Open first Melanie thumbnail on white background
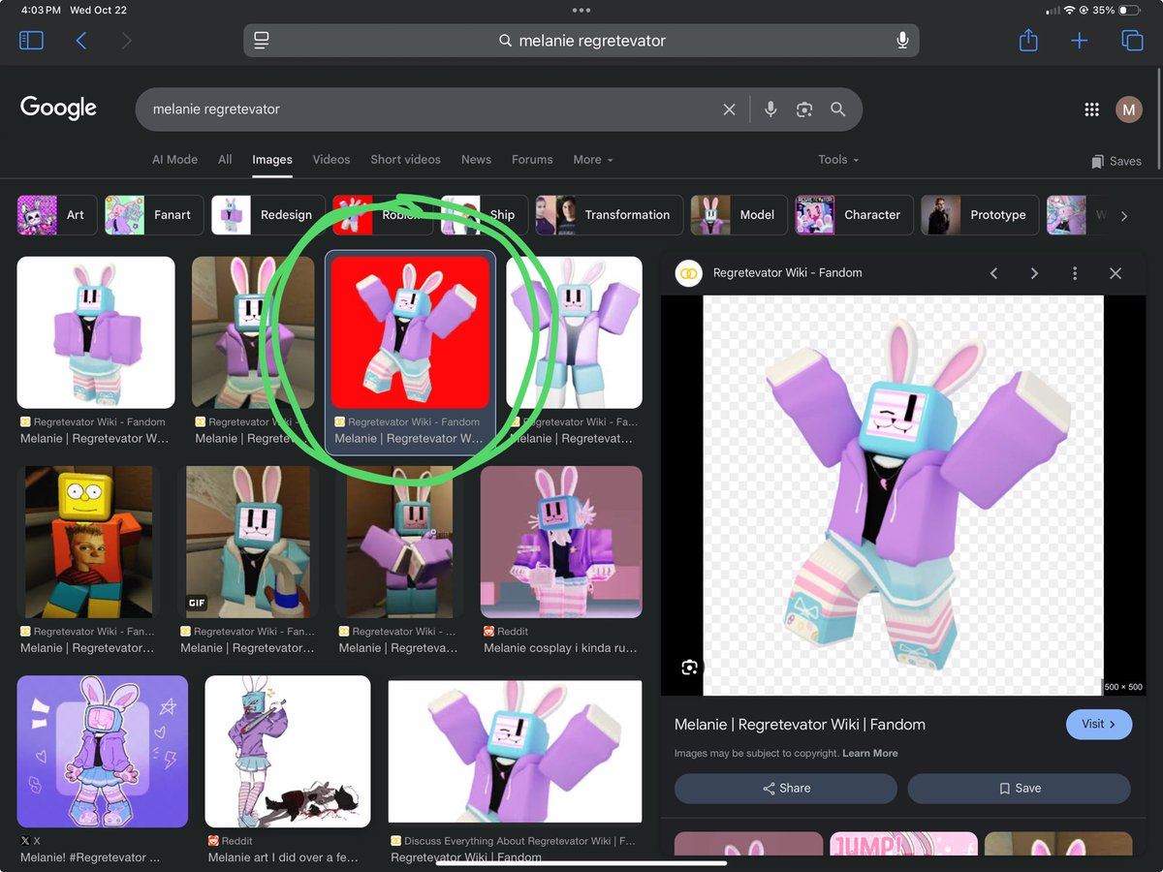This screenshot has width=1163, height=872. [x=96, y=332]
